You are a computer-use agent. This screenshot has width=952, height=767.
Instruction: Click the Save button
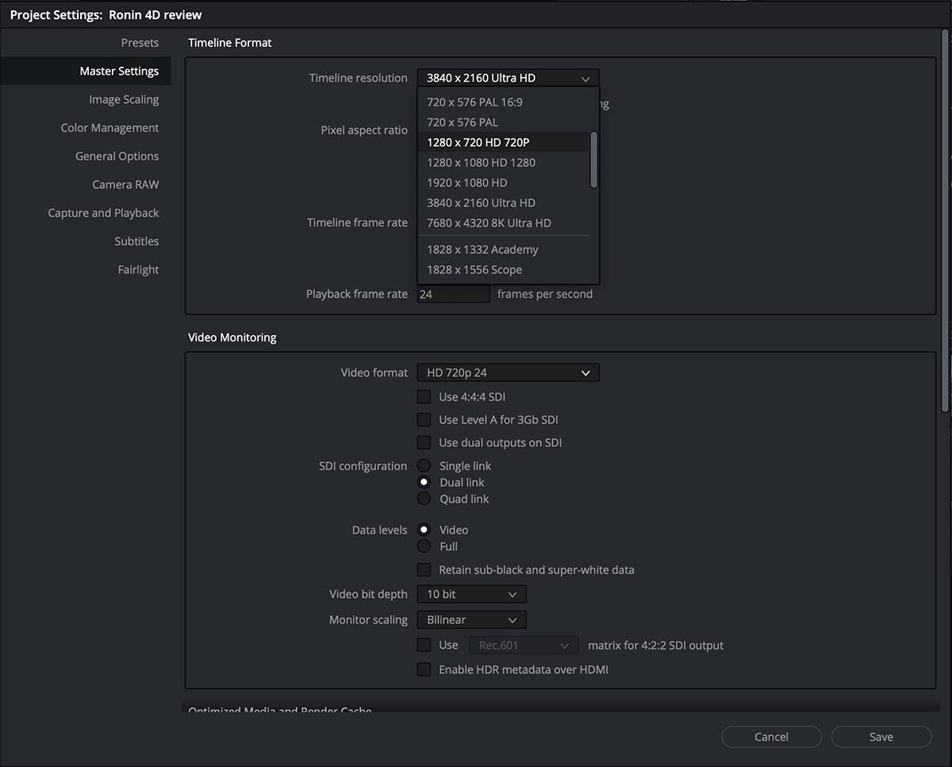coord(881,737)
